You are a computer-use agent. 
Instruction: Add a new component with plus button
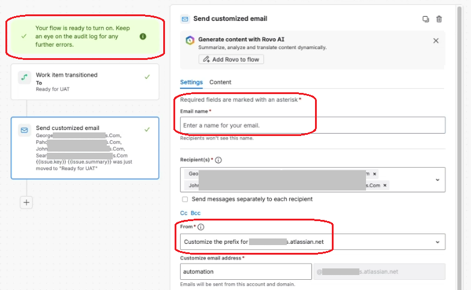pos(26,203)
